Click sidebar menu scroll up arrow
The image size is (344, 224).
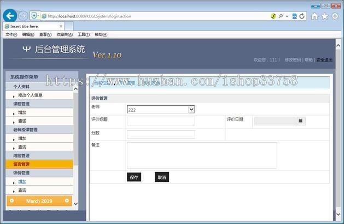click(75, 89)
